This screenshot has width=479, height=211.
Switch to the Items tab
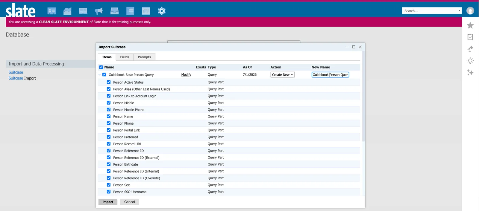coord(107,57)
